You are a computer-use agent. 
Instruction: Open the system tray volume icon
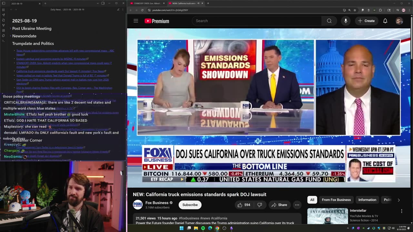point(393,228)
